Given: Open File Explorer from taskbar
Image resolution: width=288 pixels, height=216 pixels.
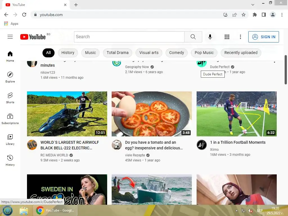Looking at the screenshot, I should (24, 210).
